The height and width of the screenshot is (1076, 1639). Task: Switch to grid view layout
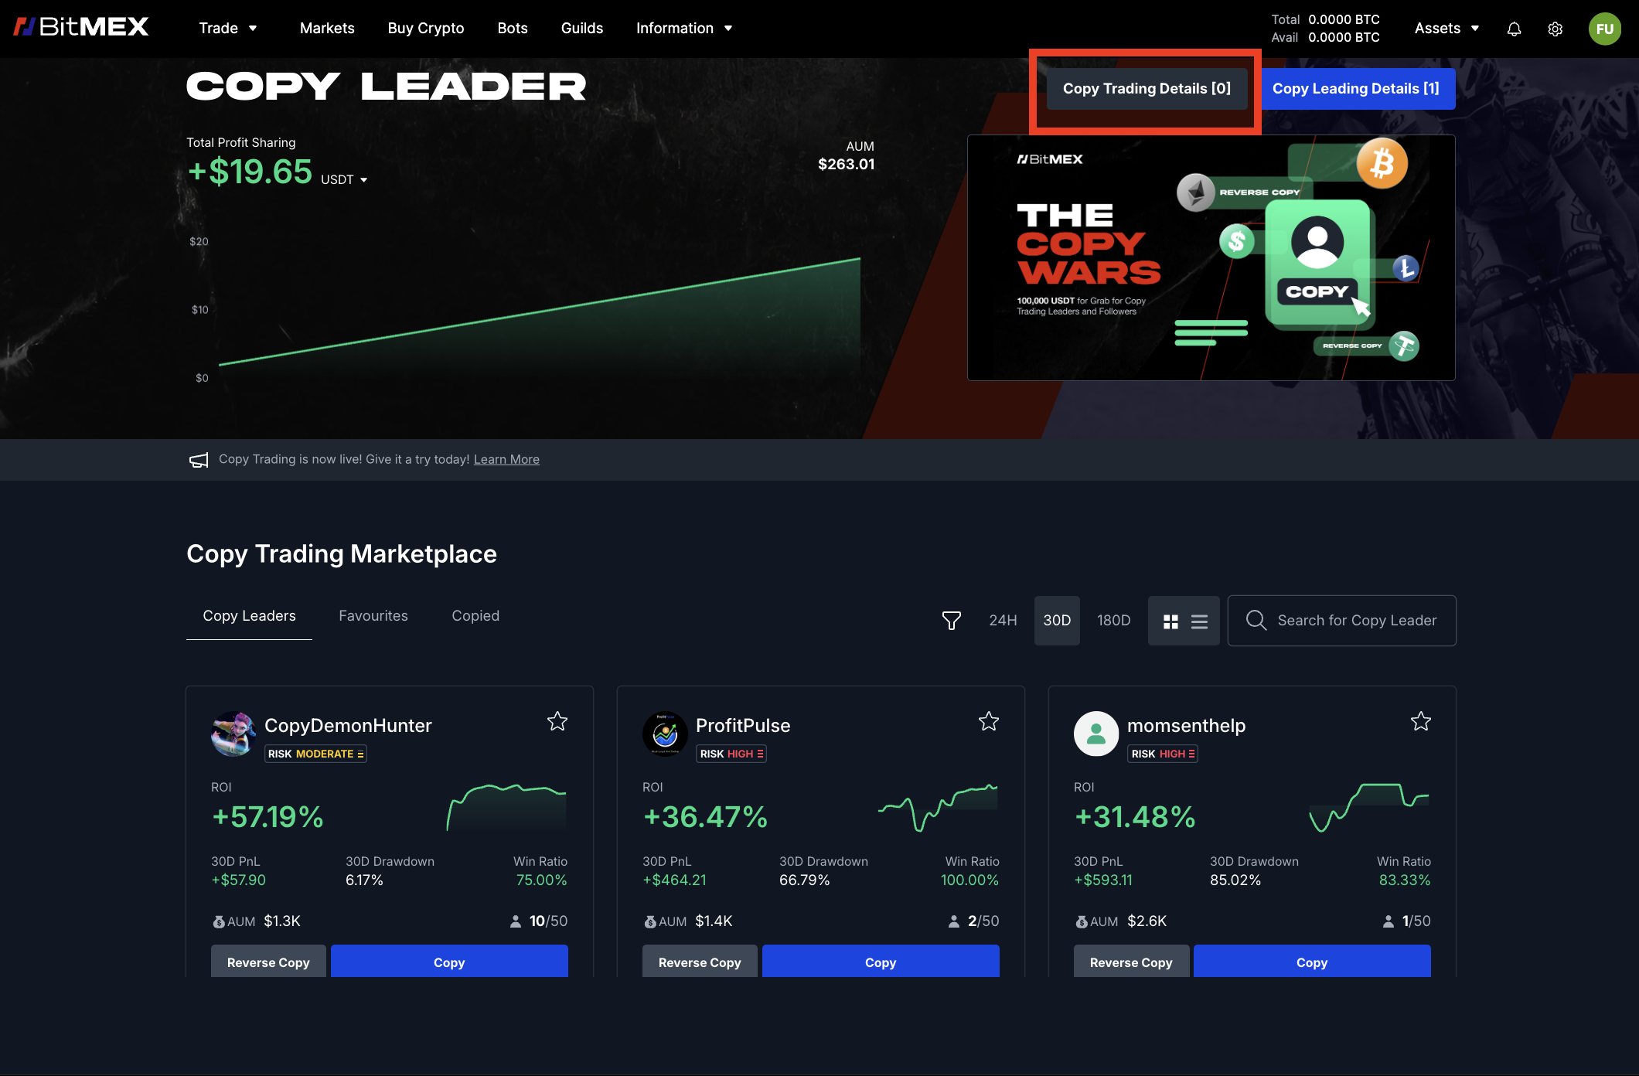[x=1170, y=621]
